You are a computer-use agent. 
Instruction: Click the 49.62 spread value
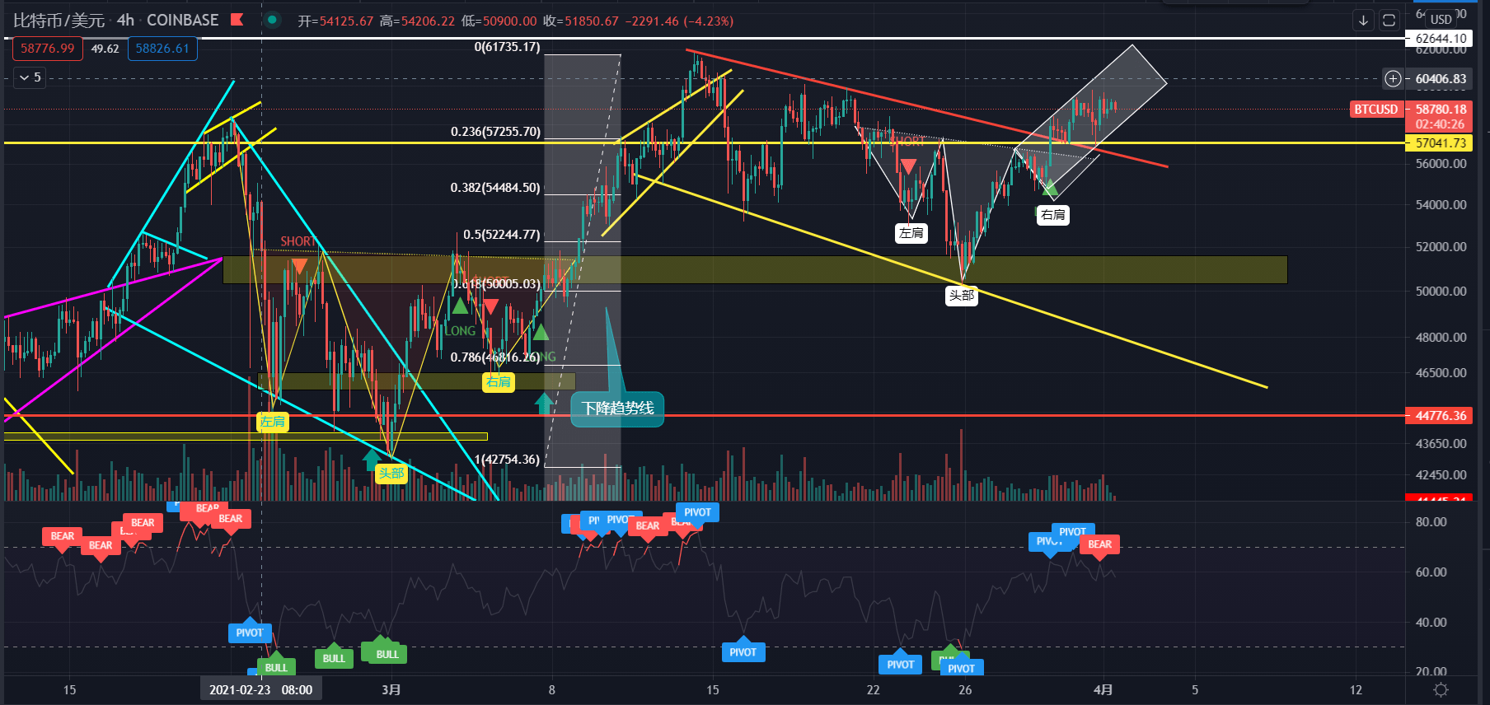105,49
